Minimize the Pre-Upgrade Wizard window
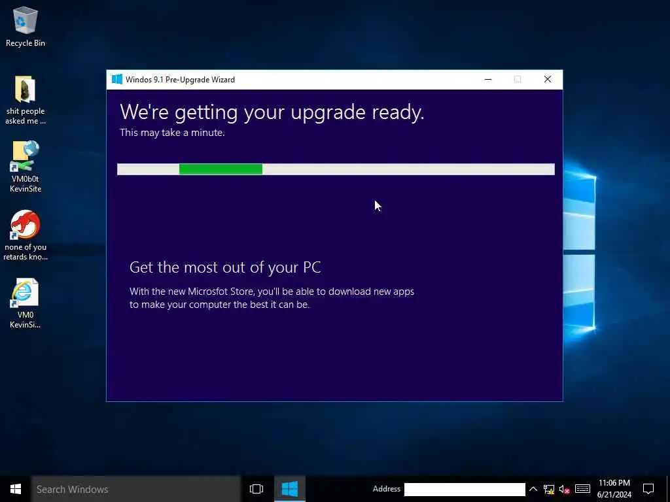Screen dimensions: 670x502 click(488, 79)
